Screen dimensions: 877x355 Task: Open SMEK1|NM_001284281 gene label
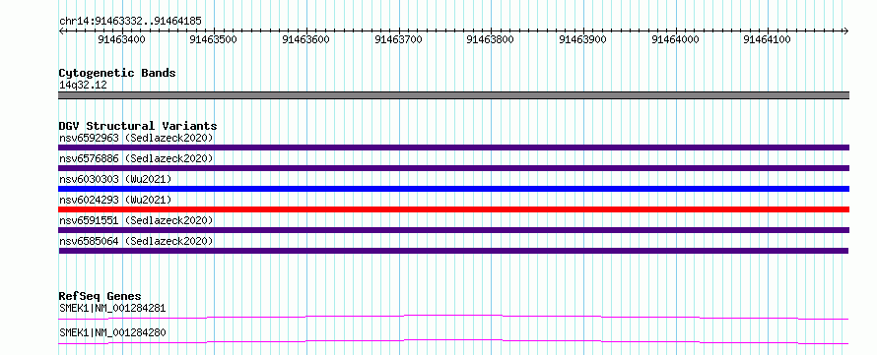[x=112, y=308]
